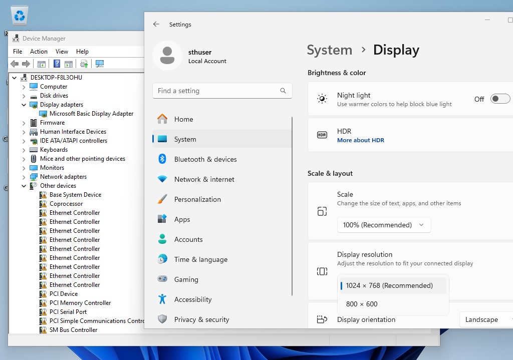Viewport: 513px width, 360px height.
Task: Click Scan for hardware changes toolbar icon
Action: (99, 64)
